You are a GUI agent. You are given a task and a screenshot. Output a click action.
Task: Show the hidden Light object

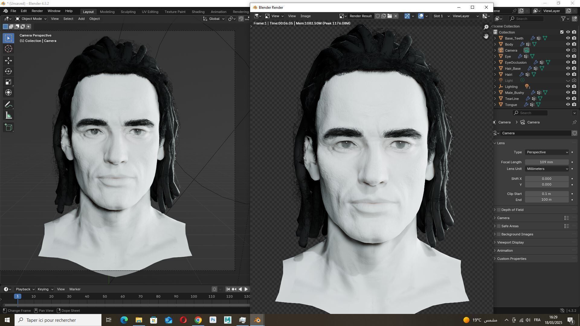(x=568, y=81)
